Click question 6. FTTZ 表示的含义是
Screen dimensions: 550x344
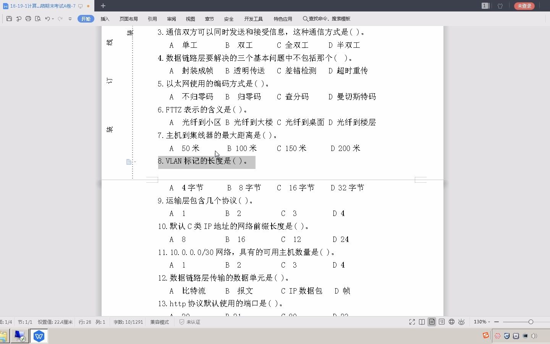tap(202, 110)
